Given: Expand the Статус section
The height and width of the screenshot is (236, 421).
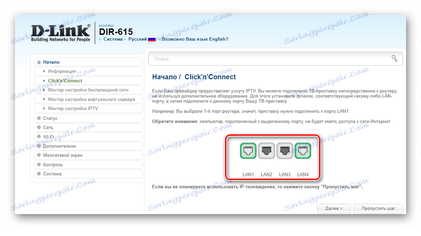Looking at the screenshot, I should [x=88, y=118].
